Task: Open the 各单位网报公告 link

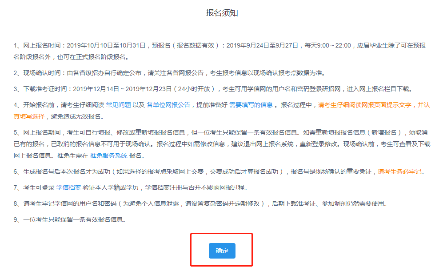Action: click(x=168, y=105)
